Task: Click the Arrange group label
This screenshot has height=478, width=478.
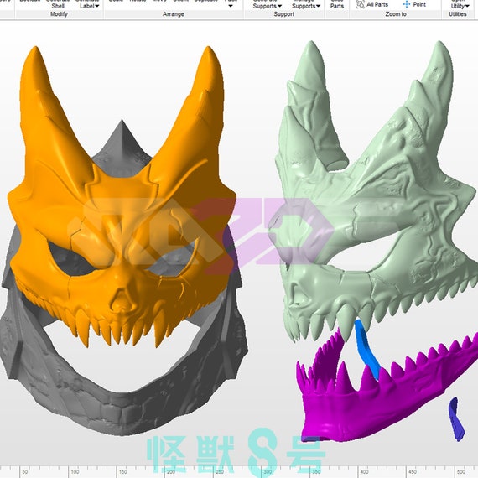Action: click(x=173, y=14)
